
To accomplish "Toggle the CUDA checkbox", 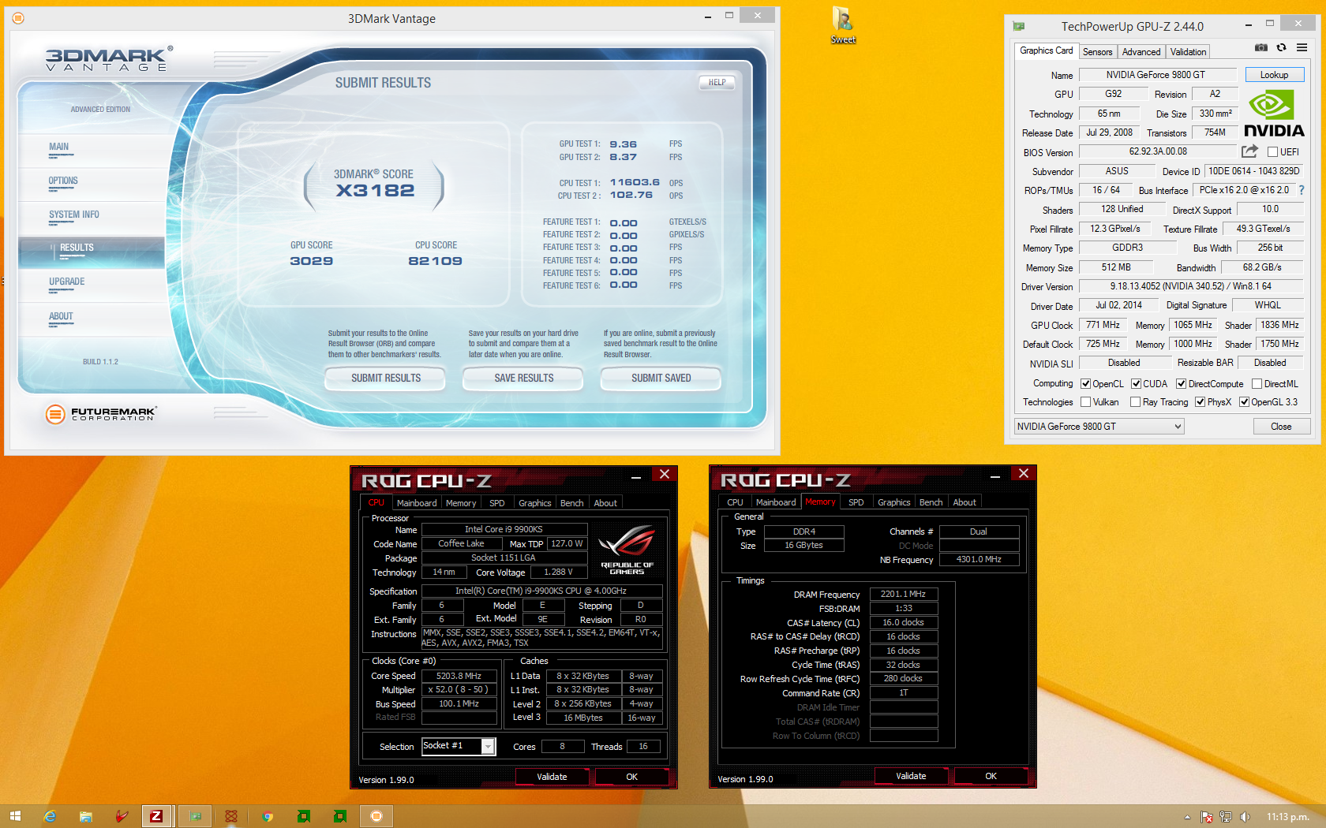I will [x=1137, y=384].
